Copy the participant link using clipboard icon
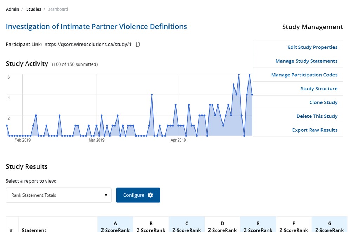This screenshot has width=351, height=232. 138,45
